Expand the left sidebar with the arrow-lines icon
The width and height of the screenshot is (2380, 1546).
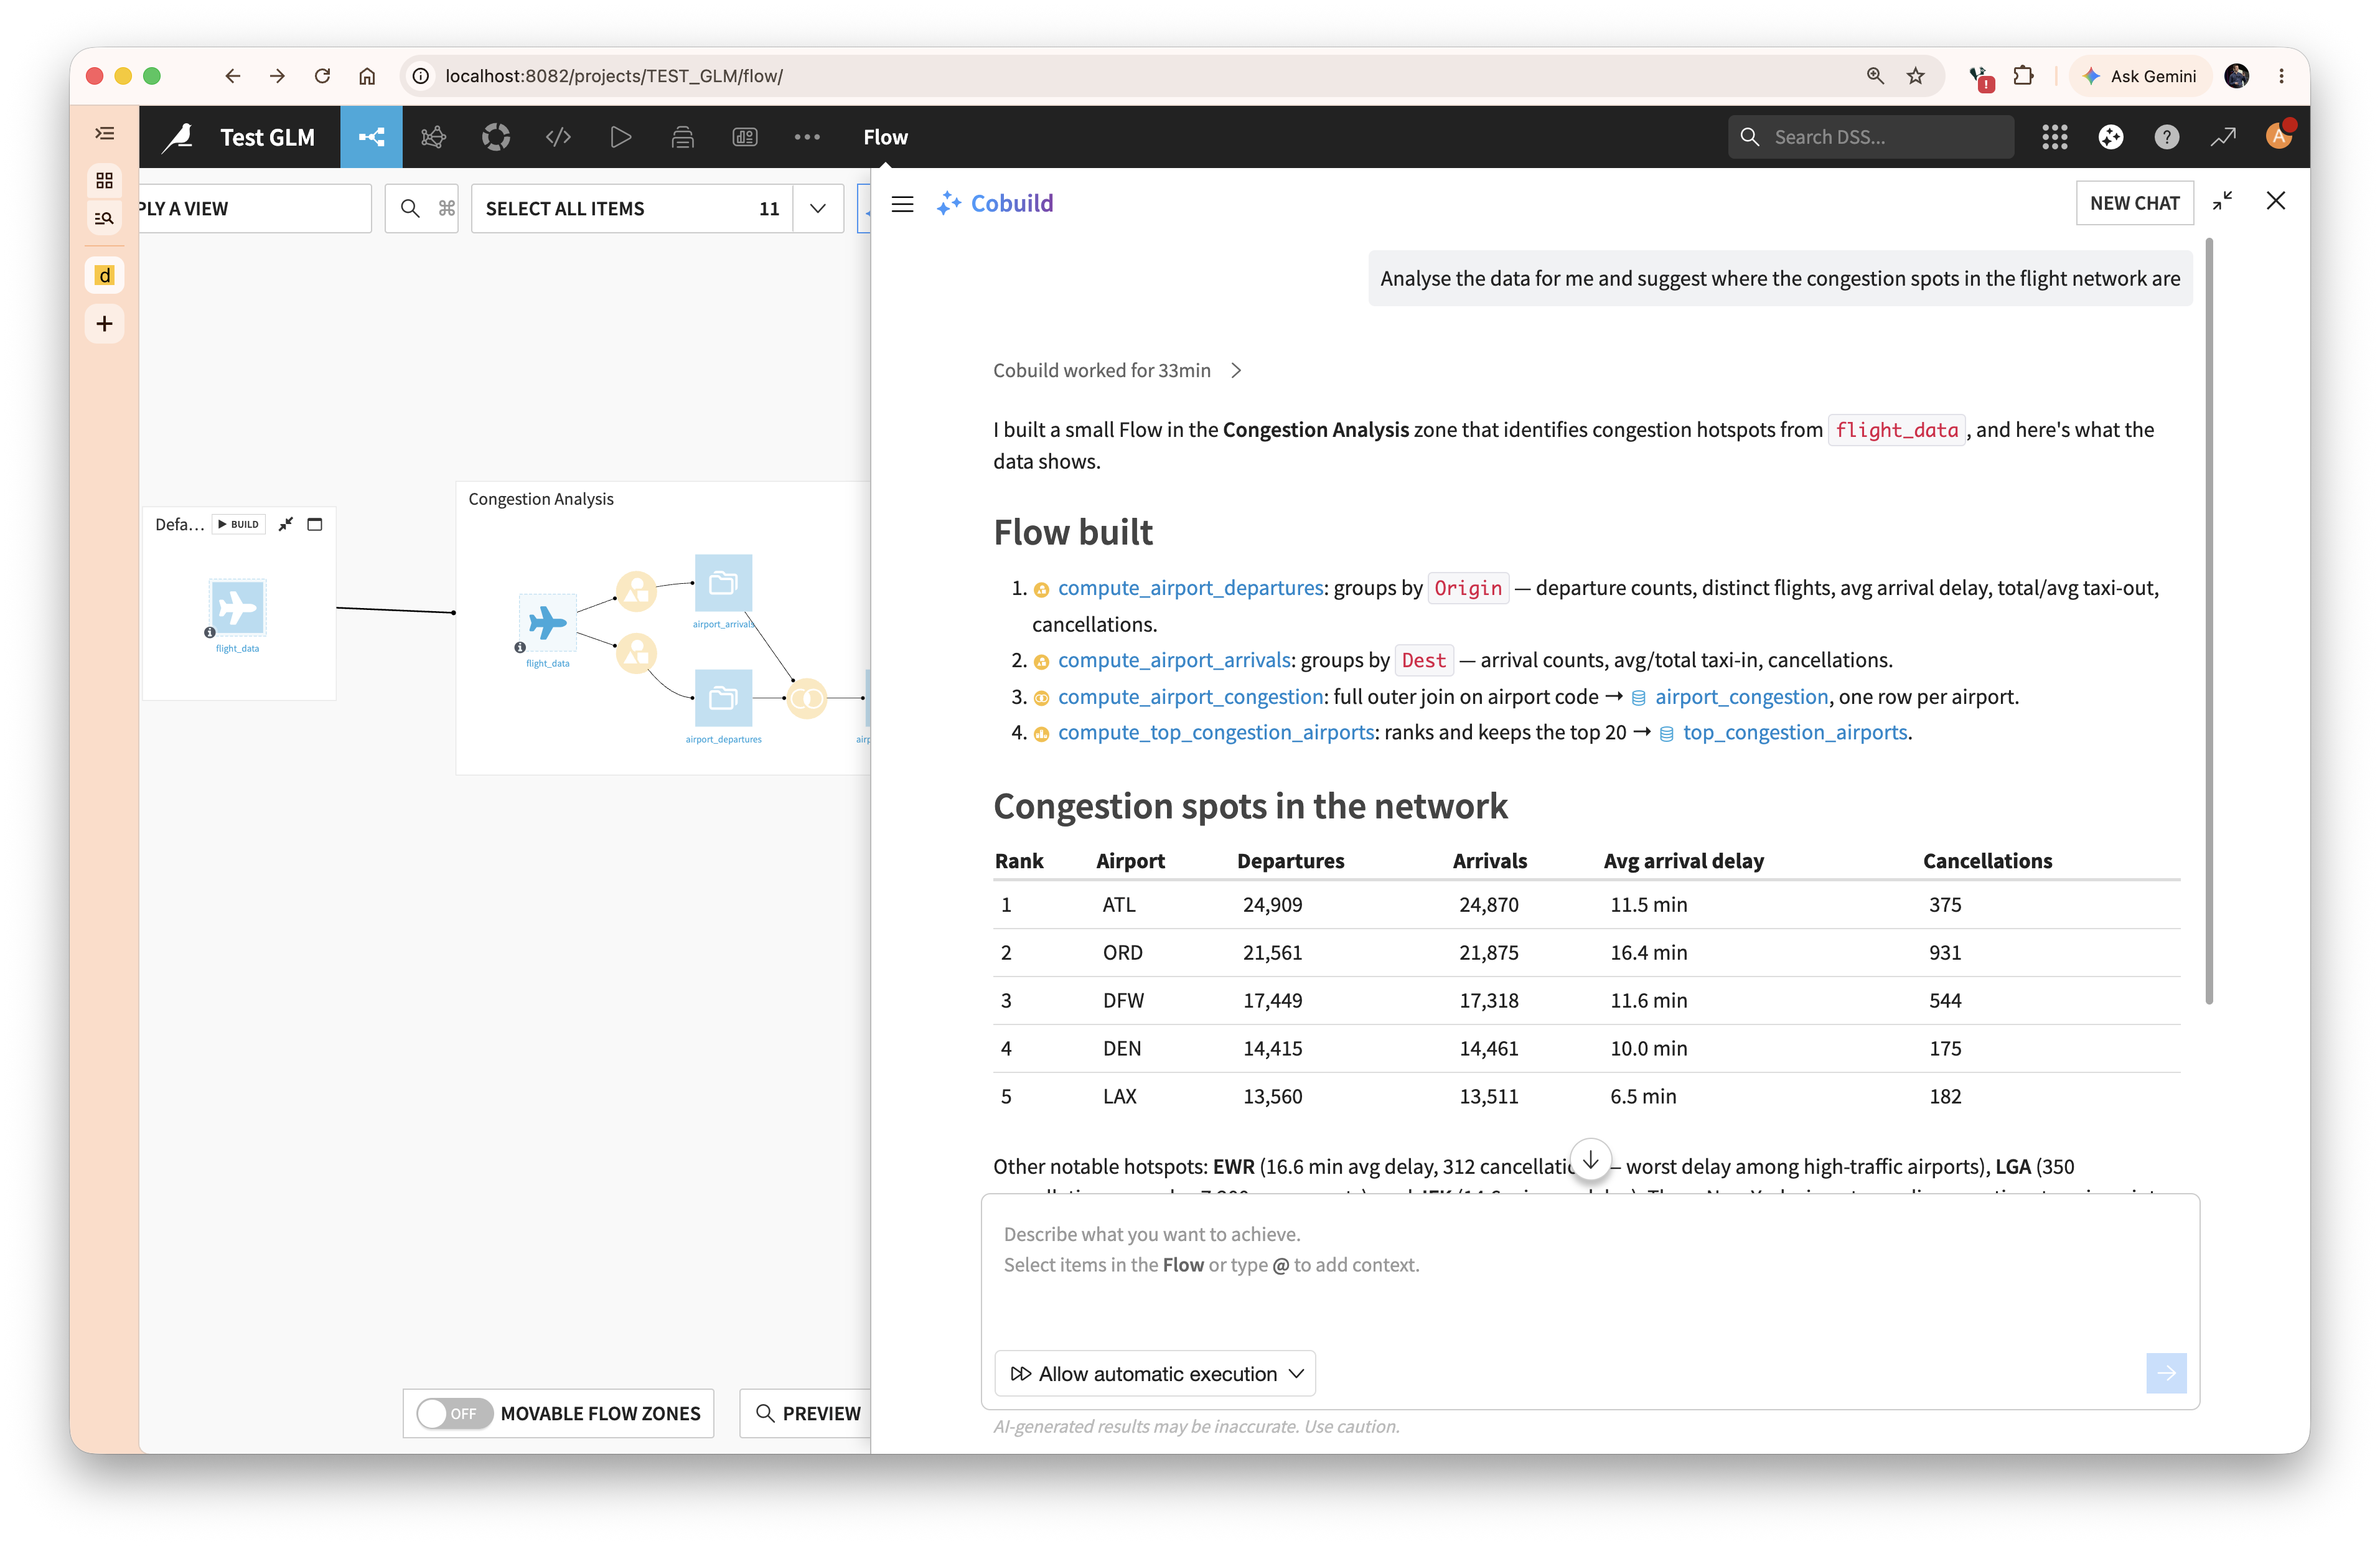click(105, 133)
